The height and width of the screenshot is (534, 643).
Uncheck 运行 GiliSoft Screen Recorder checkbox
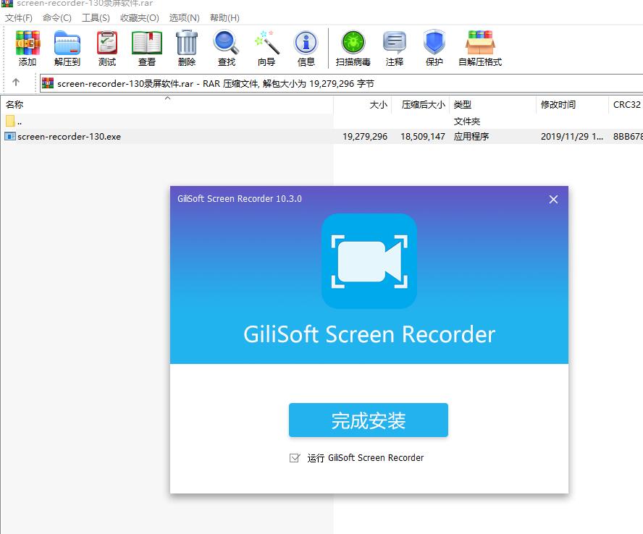295,458
